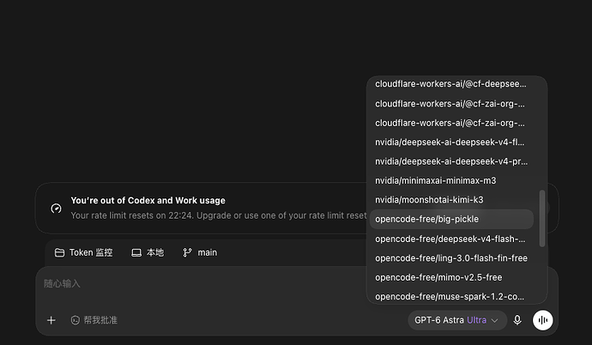Start voice mode with waveform button

(542, 320)
